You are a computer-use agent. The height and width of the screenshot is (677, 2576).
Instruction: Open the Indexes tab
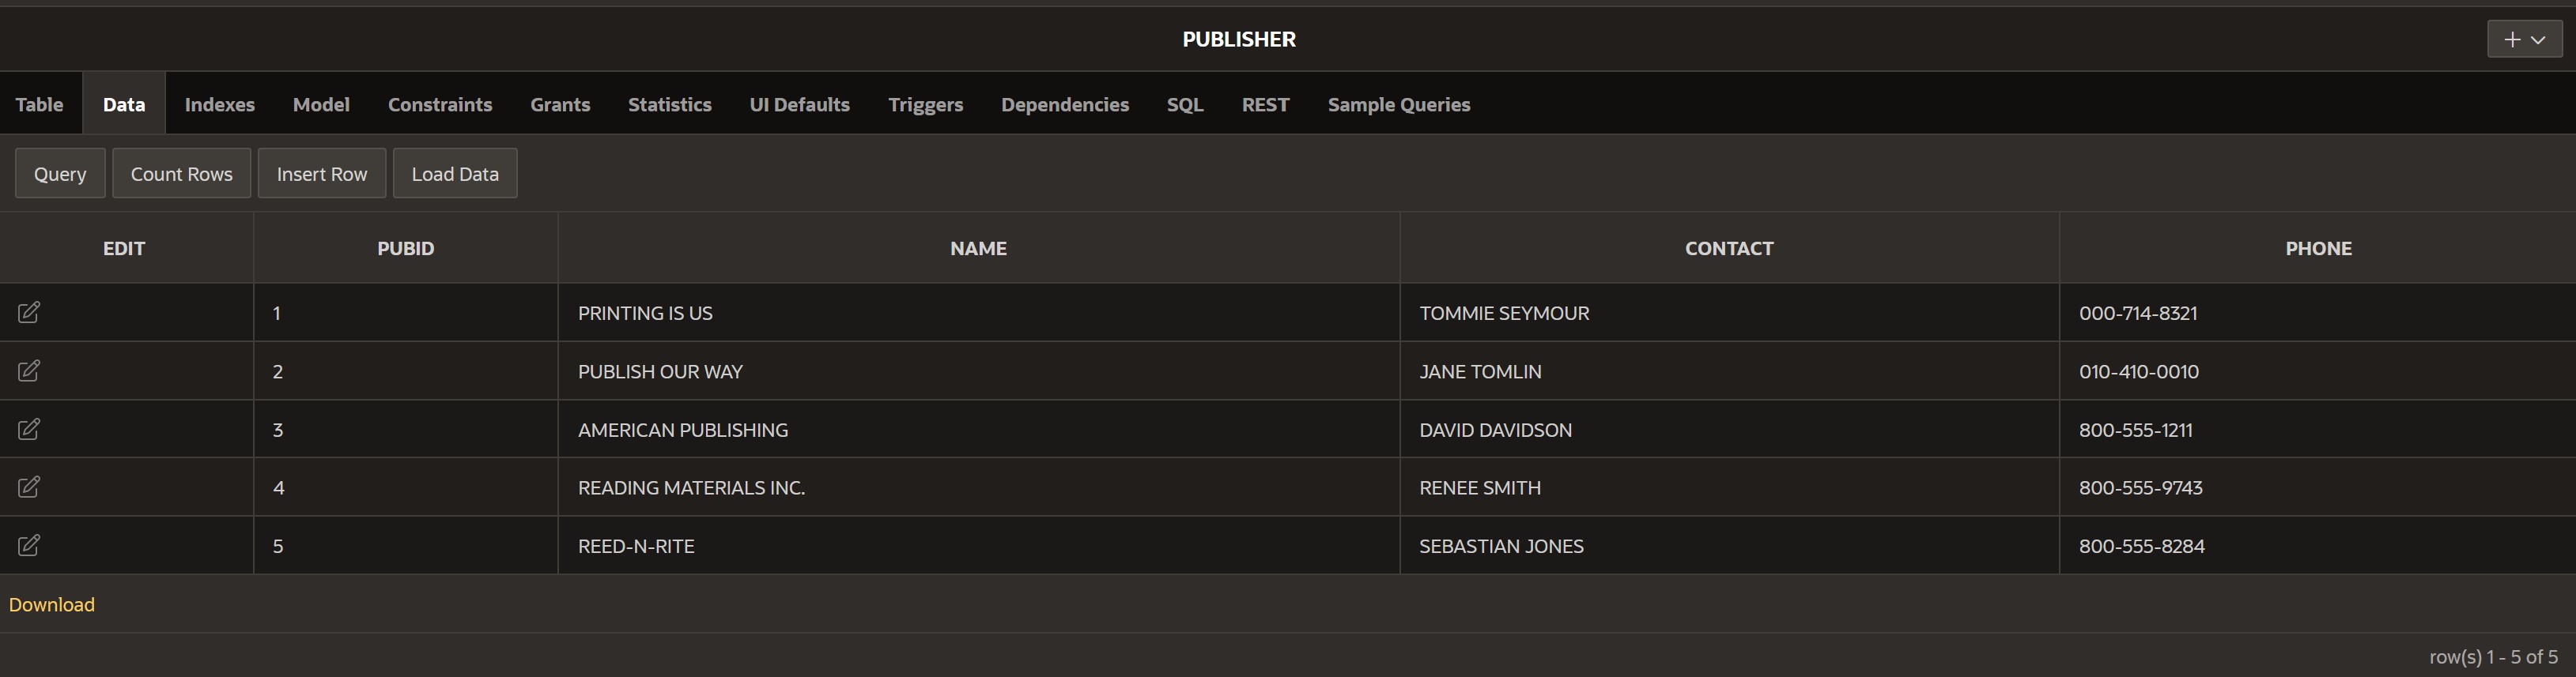coord(220,103)
